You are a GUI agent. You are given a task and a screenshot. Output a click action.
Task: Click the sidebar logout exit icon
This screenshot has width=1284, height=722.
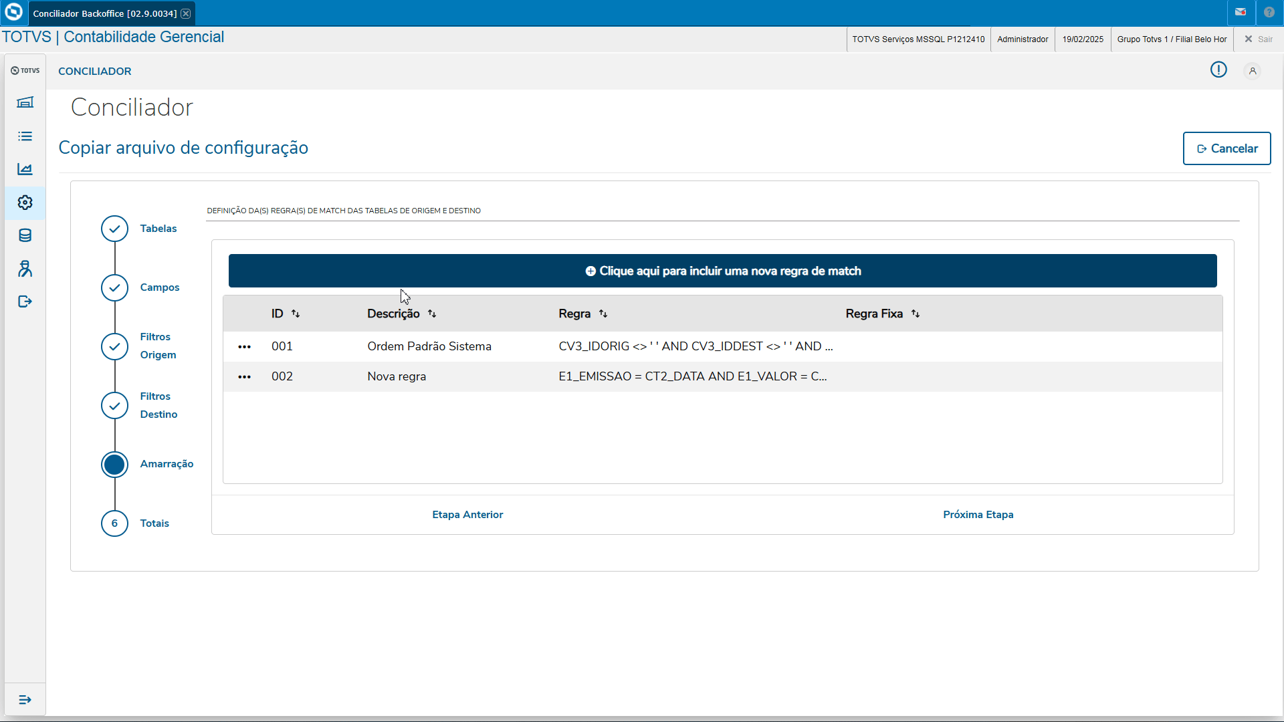pyautogui.click(x=25, y=302)
